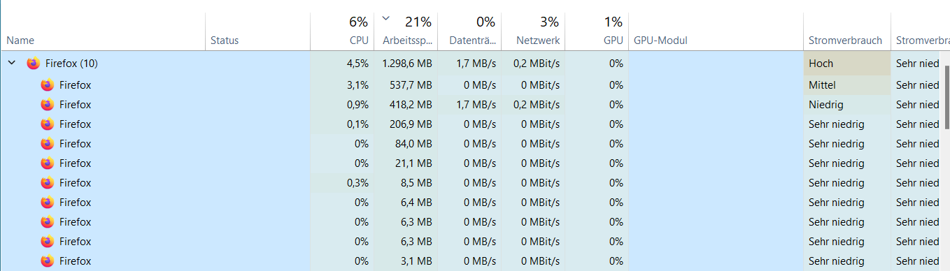
Task: Select the Firefox icon in the 3,1 MB row
Action: 47,261
